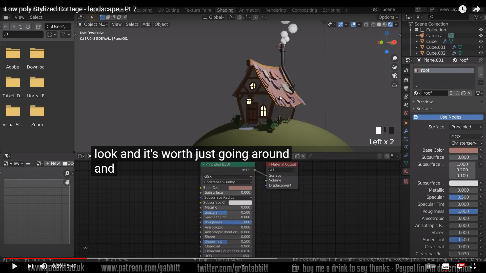Select rendered viewport shading mode
This screenshot has height=273, width=486.
(x=390, y=25)
